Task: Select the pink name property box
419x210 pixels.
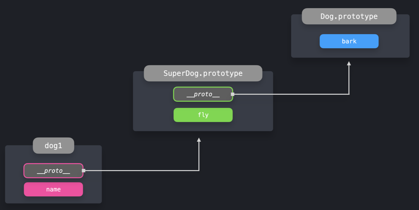Action: tap(53, 189)
